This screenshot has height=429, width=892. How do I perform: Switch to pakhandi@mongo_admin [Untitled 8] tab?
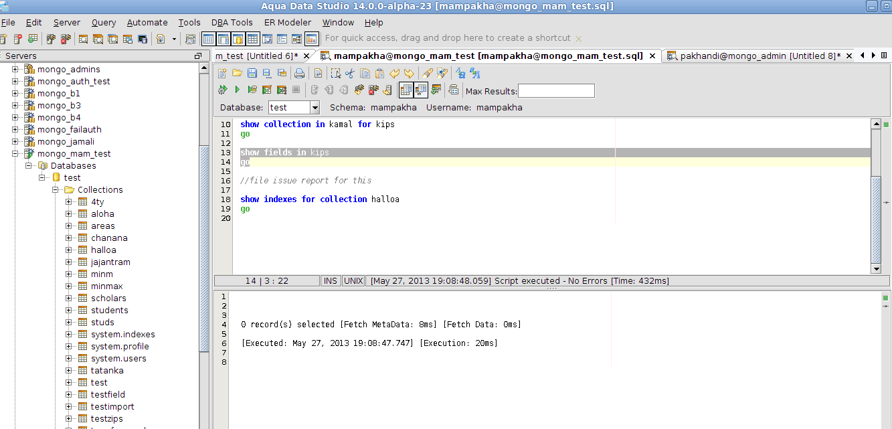(x=761, y=56)
